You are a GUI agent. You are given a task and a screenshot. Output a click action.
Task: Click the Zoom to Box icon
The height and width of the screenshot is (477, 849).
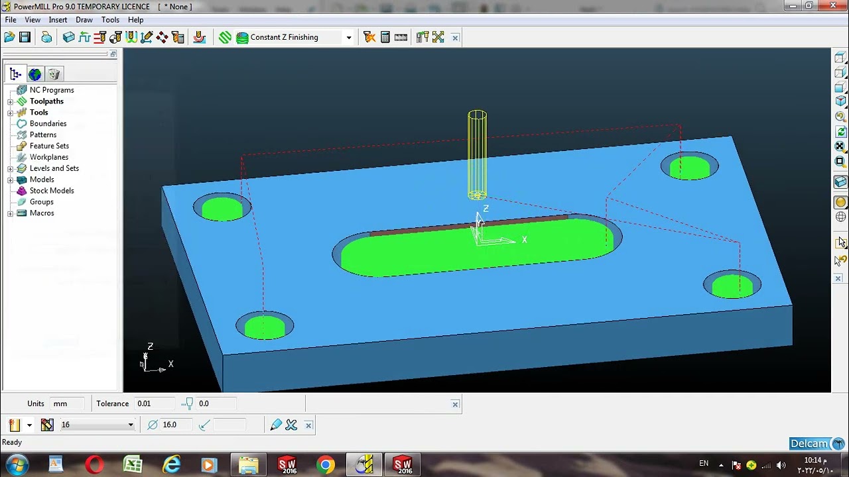click(840, 161)
